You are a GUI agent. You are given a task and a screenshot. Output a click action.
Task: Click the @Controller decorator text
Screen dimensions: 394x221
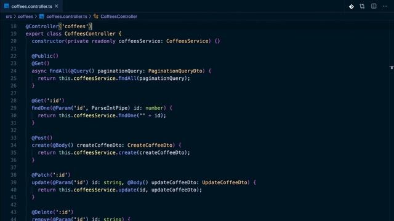42,26
